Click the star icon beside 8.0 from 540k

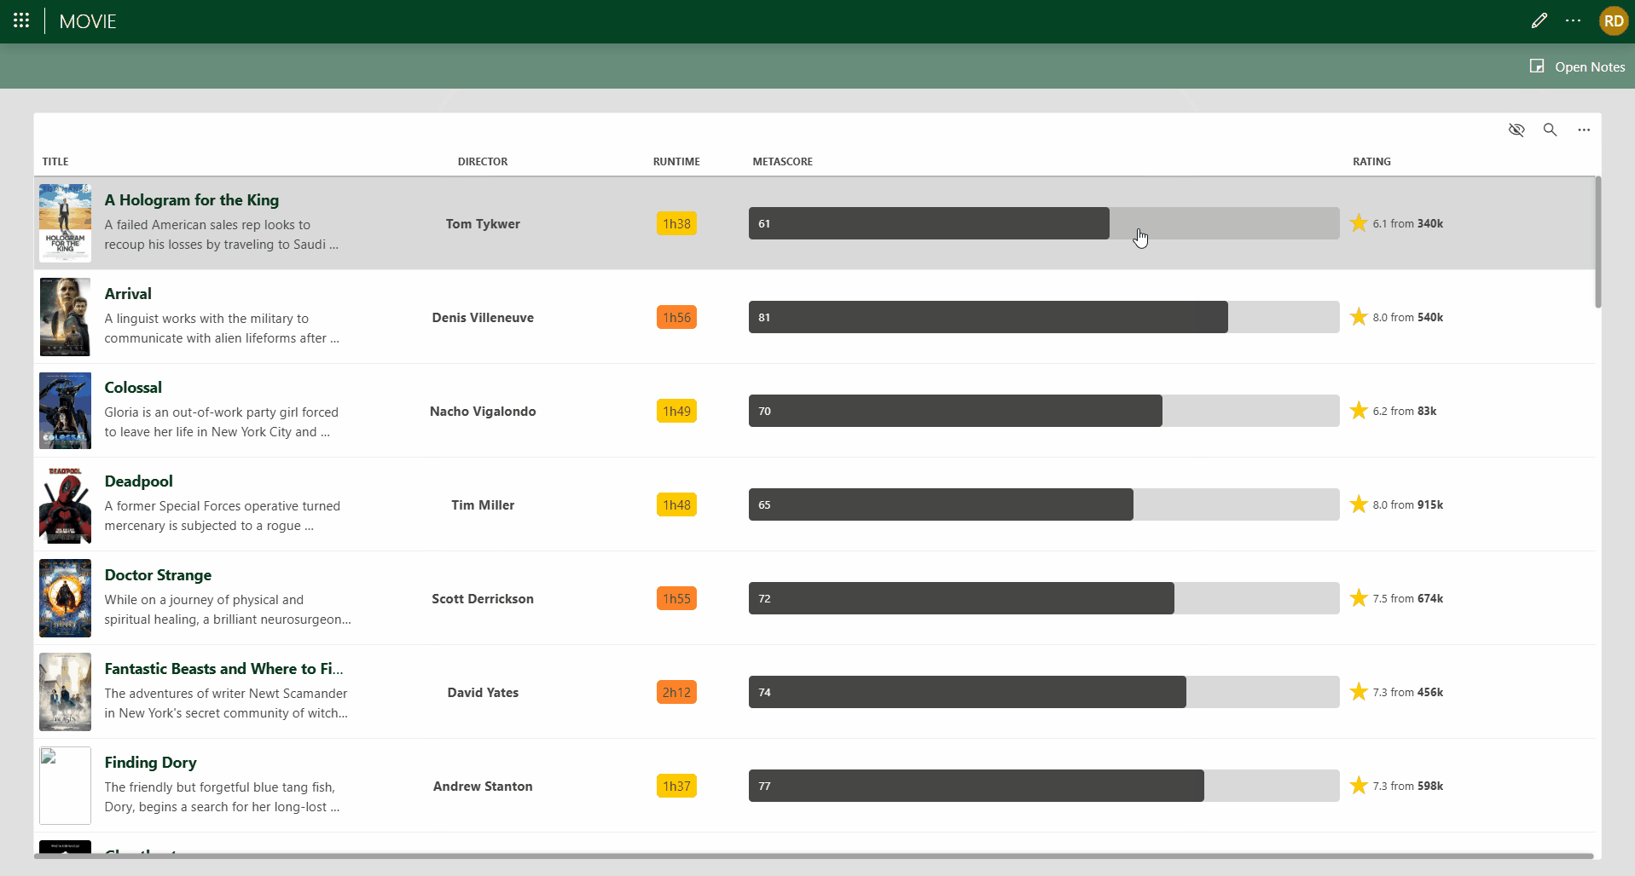1359,317
